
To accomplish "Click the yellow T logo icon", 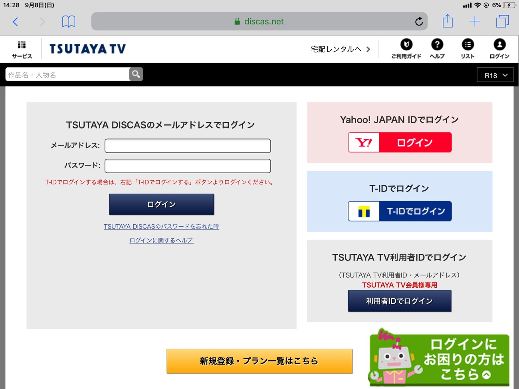I will coord(364,211).
